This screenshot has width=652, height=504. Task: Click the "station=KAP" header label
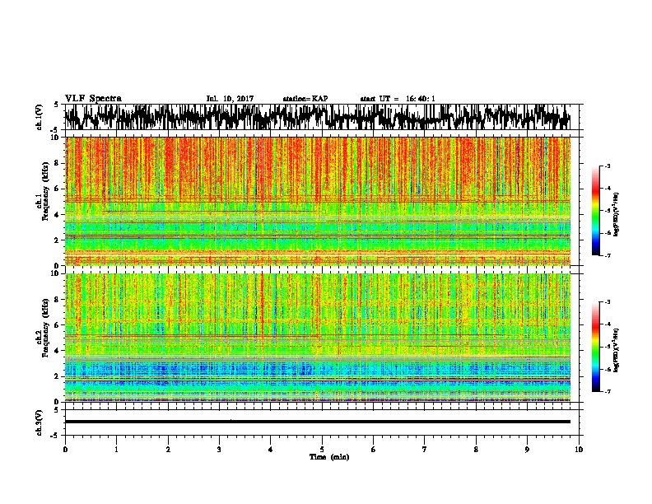(x=305, y=99)
